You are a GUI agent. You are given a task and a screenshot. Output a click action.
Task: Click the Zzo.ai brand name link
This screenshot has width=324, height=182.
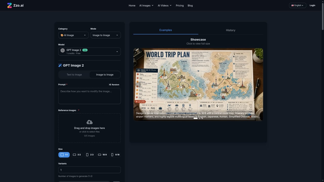point(18,5)
